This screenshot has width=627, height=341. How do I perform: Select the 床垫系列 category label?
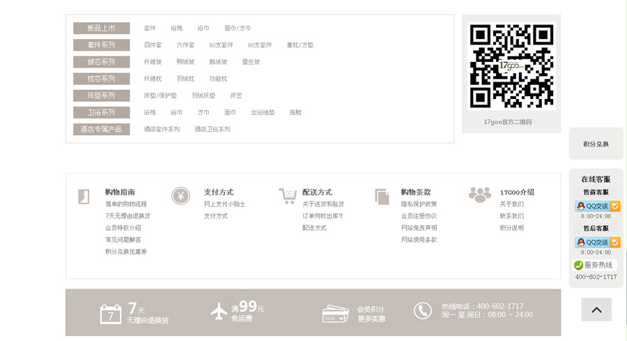[102, 96]
